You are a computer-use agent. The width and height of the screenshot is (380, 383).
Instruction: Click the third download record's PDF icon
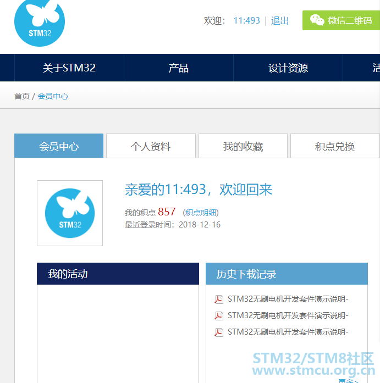[x=219, y=332]
